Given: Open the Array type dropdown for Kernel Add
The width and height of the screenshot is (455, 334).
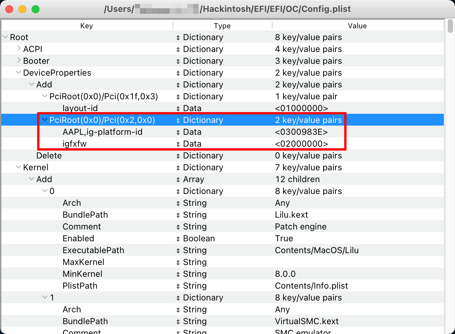Looking at the screenshot, I should click(x=178, y=179).
